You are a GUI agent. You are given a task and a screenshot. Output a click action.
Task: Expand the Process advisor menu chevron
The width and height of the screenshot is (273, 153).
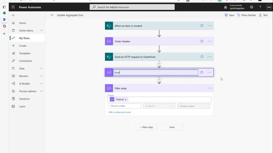pos(41,91)
